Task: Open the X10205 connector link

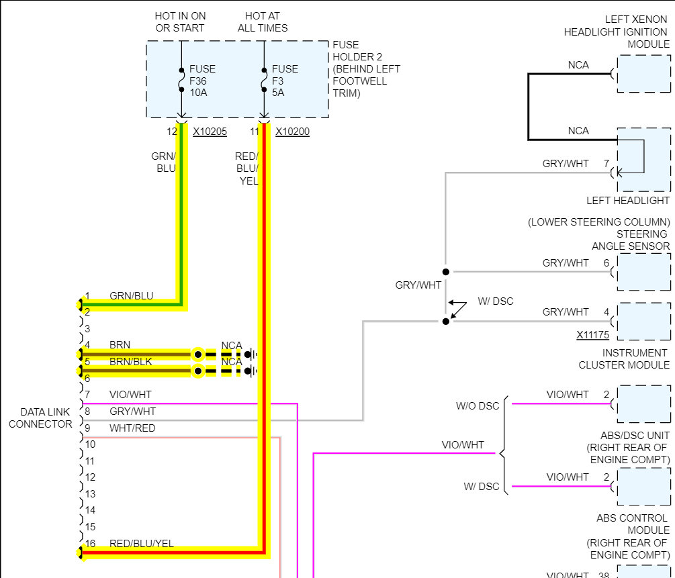Action: [x=210, y=132]
